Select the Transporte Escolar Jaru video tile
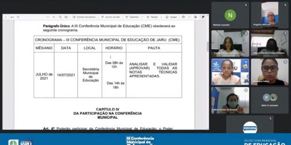 tap(230, 43)
